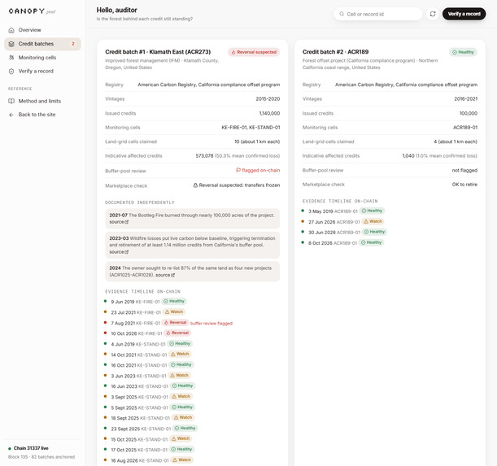The image size is (497, 466).
Task: Click Healthy badge for 23 Sept 2025
Action: coord(185,429)
